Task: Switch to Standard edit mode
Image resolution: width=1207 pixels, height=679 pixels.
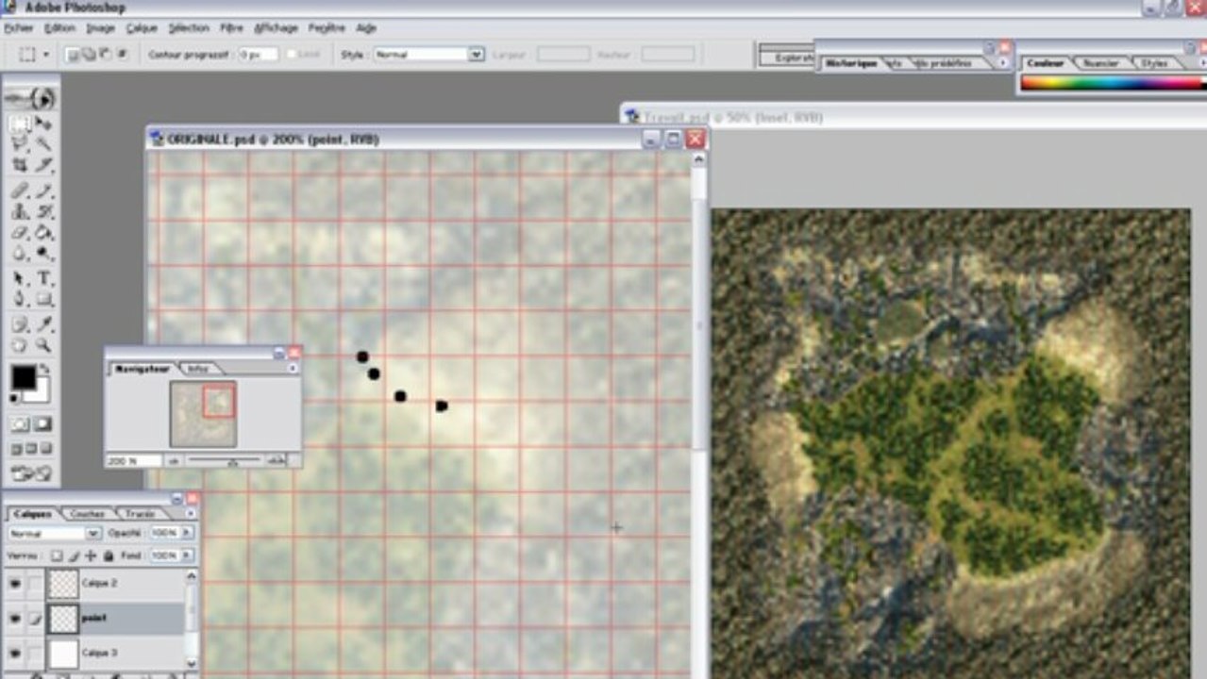Action: (x=20, y=424)
